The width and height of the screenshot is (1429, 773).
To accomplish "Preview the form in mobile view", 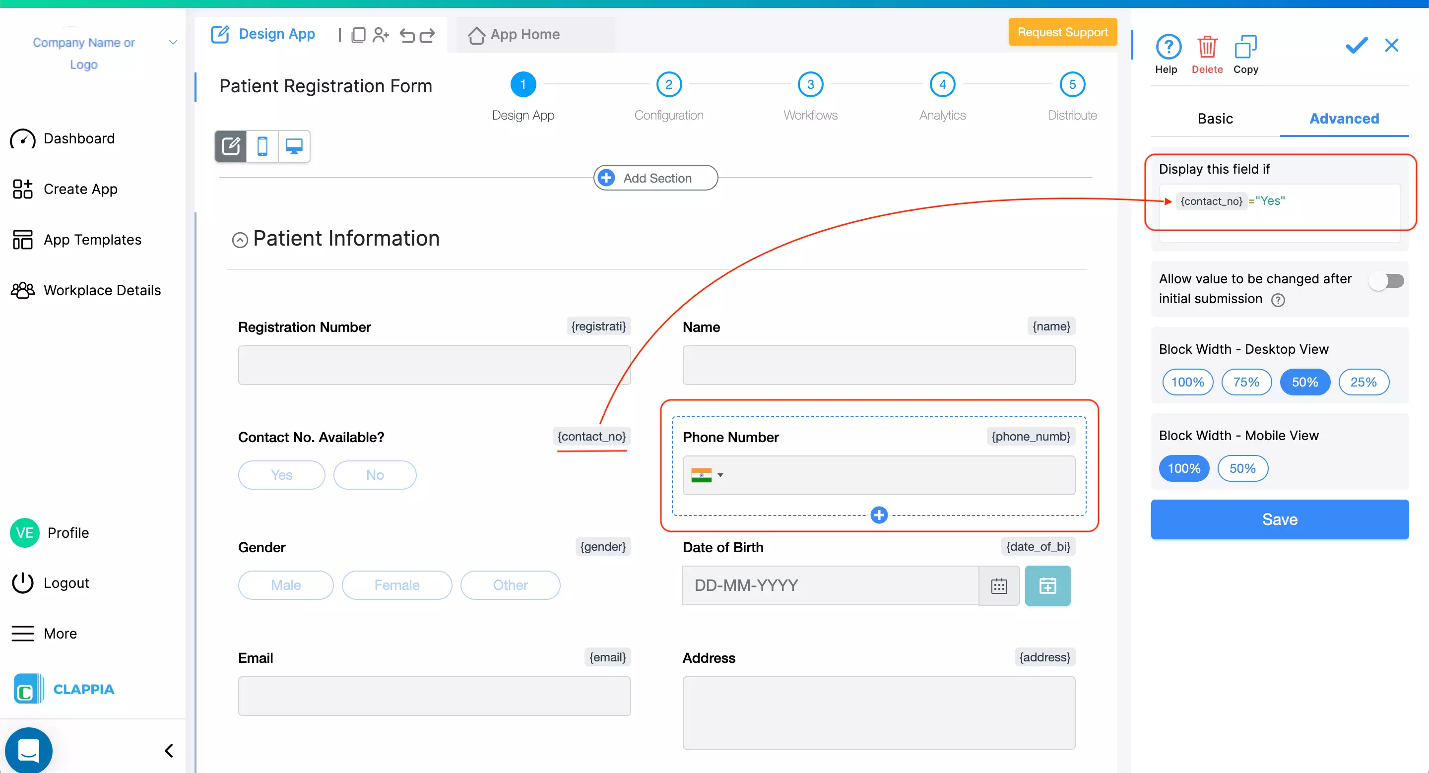I will 262,146.
